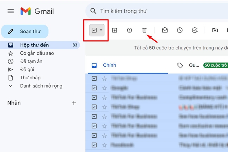228x152 pixels.
Task: Star the second email row
Action: (x=104, y=88)
